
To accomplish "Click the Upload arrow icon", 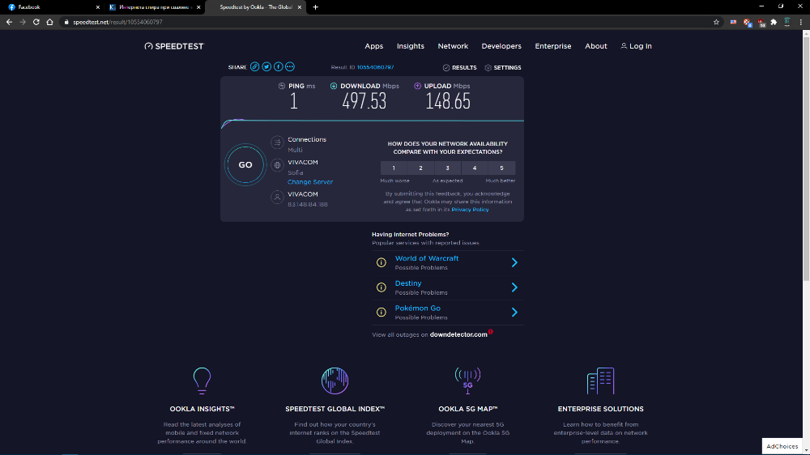I will coord(417,86).
